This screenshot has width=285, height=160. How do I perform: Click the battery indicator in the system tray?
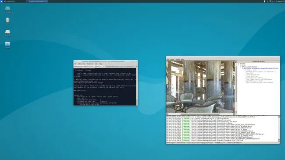click(x=265, y=1)
